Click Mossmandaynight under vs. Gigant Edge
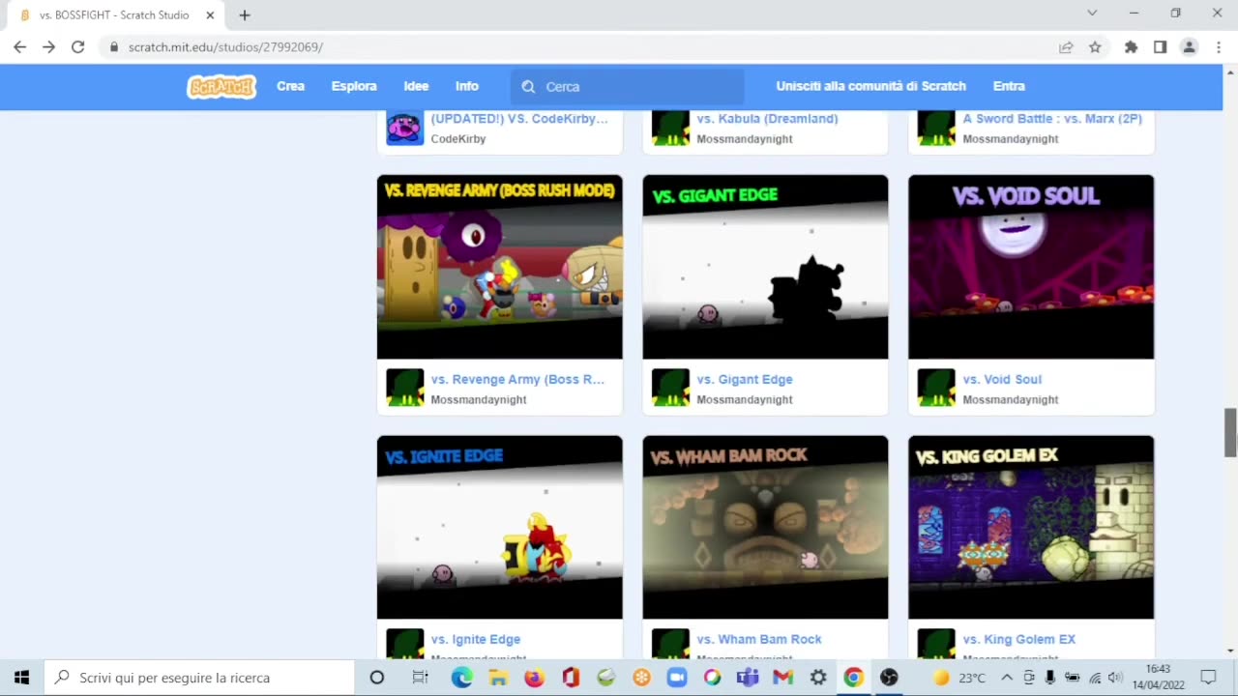The image size is (1238, 696). tap(745, 400)
